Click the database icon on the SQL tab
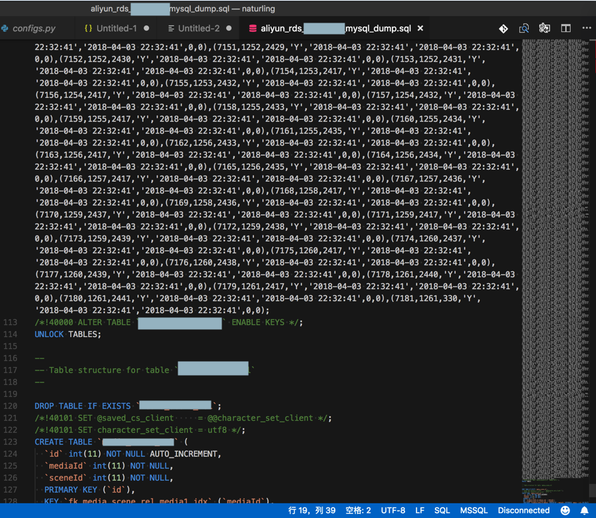Image resolution: width=596 pixels, height=518 pixels. point(253,29)
